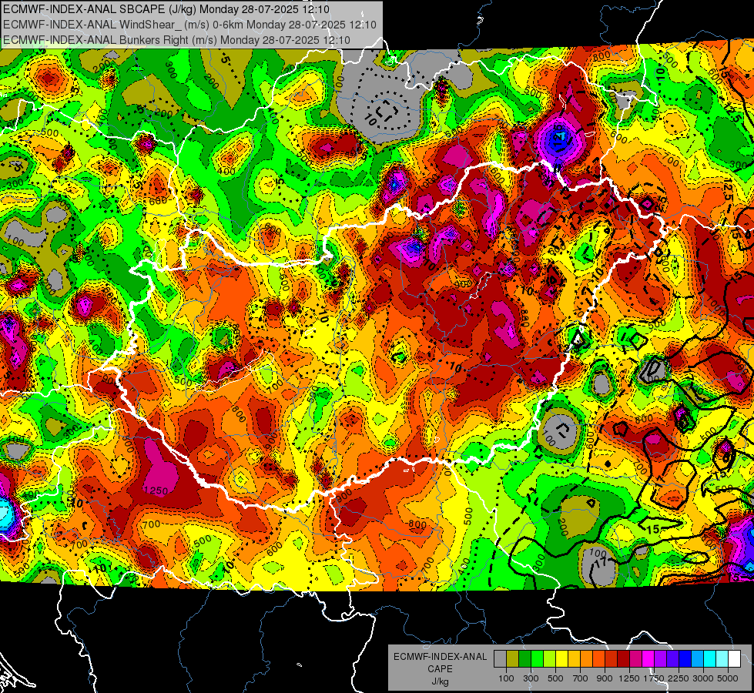Click the cyan swatch in the CAPE legend
Viewport: 754px width, 693px height.
tap(710, 659)
